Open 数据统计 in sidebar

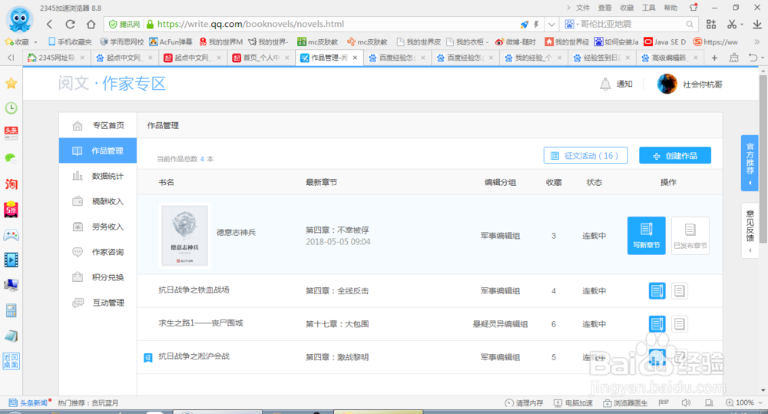click(x=98, y=176)
